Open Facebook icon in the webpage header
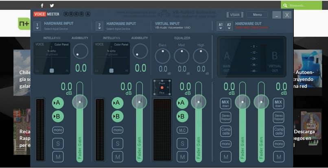The height and width of the screenshot is (168, 328). [x=42, y=6]
